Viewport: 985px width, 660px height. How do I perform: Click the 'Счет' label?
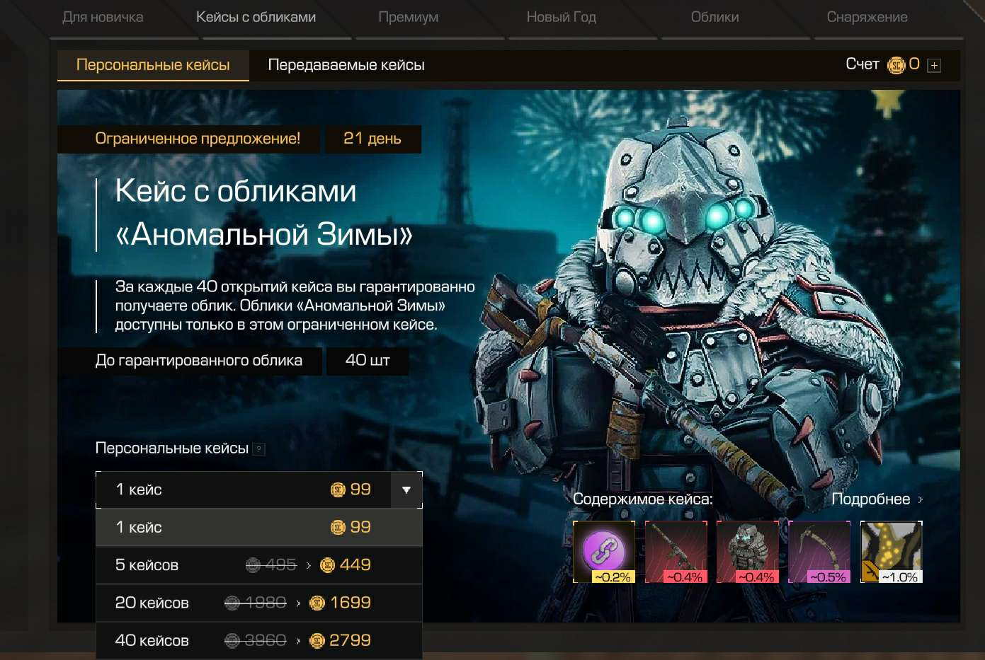tap(862, 64)
